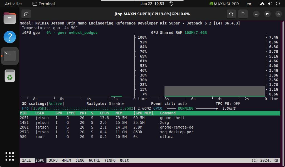Open the network status icon
Viewport: 285px width, 167px height.
coord(262,4)
